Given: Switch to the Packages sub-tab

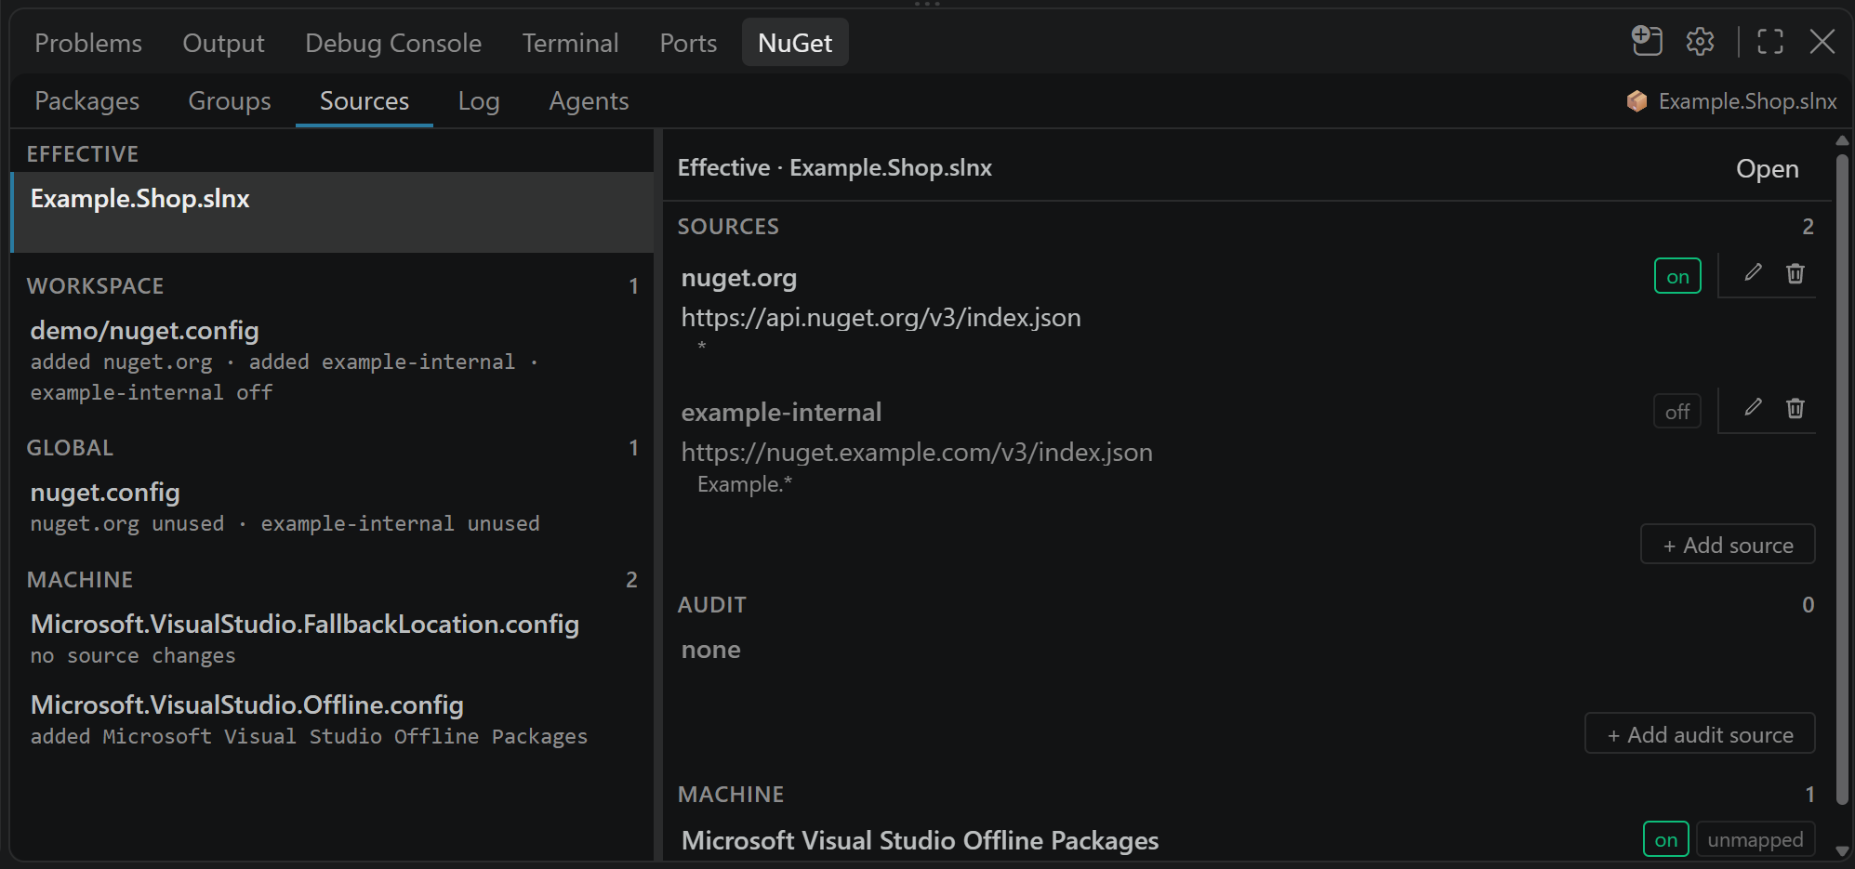Looking at the screenshot, I should point(86,100).
